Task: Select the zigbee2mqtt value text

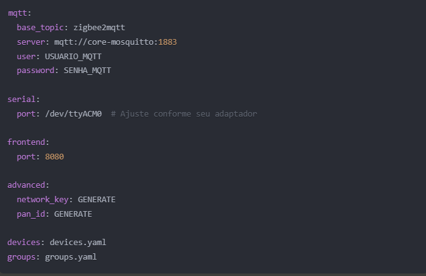Action: [x=99, y=28]
